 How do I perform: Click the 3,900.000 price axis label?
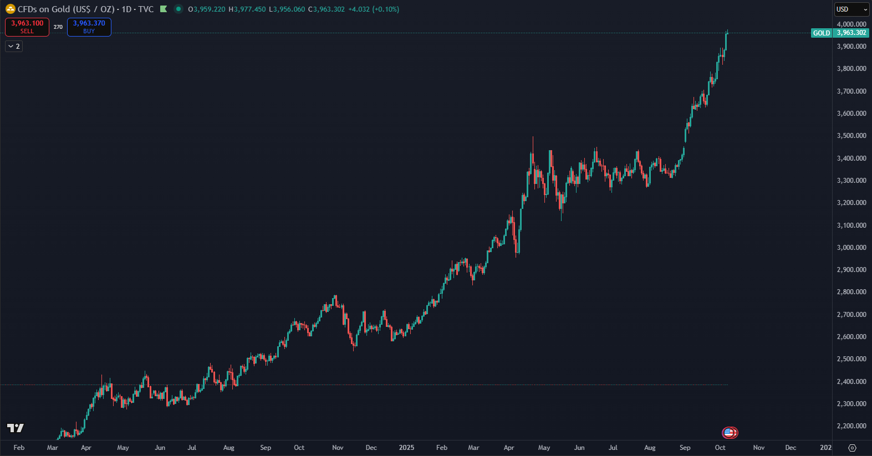coord(851,47)
